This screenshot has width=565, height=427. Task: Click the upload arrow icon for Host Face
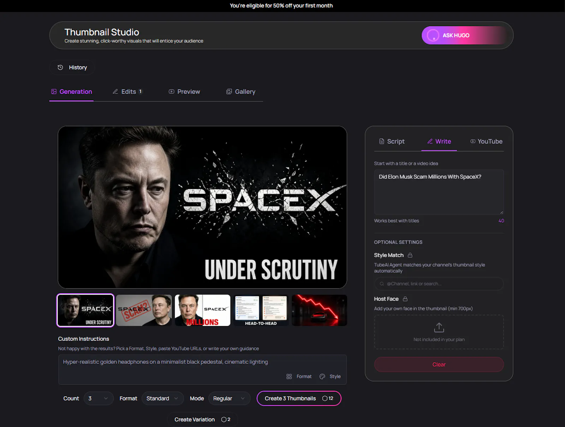[x=439, y=327]
